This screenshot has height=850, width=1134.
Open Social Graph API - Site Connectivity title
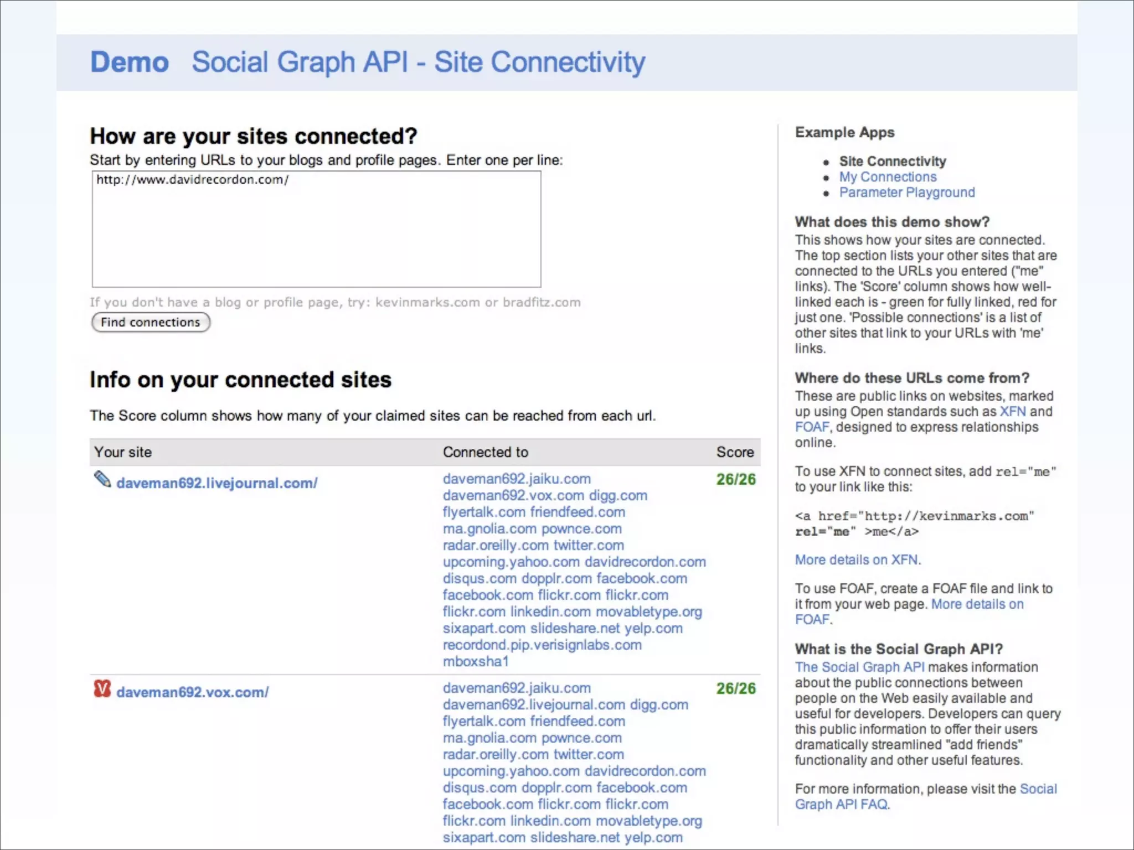pyautogui.click(x=418, y=62)
